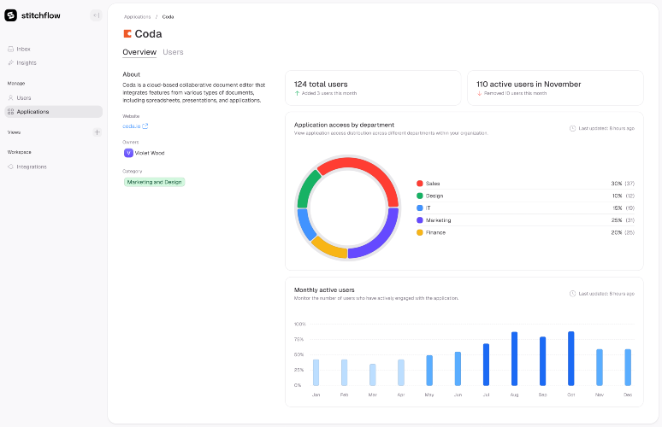
Task: Click clock icon in department access card
Action: click(572, 128)
